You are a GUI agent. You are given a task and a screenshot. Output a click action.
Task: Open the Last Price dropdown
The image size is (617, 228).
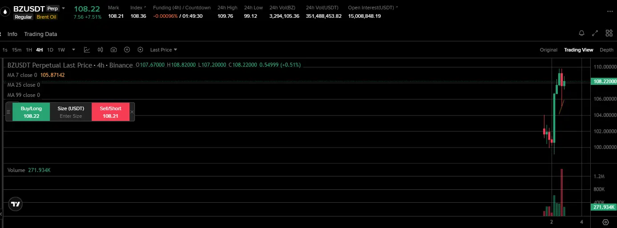tap(164, 50)
